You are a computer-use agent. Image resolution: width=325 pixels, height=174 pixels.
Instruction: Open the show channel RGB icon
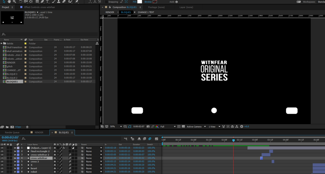[157, 127]
